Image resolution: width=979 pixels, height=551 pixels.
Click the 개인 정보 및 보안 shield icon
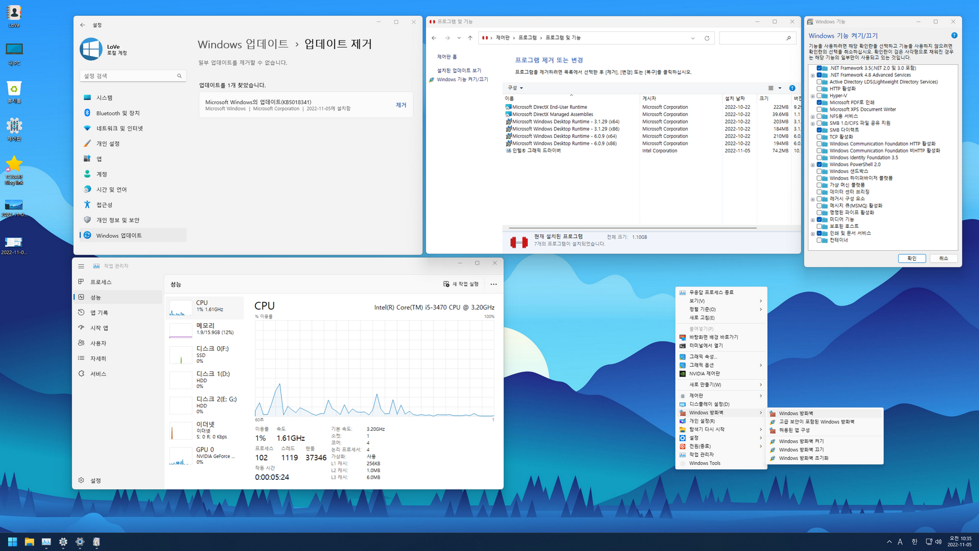coord(87,220)
